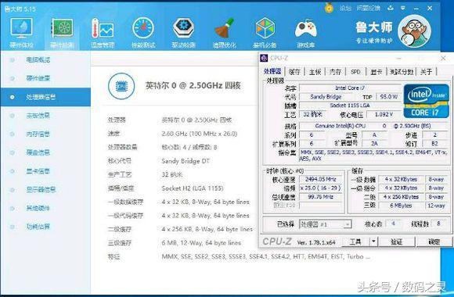Click the 4 x 256 KBytes L2 cache value
The height and width of the screenshot is (297, 454).
pyautogui.click(x=401, y=197)
